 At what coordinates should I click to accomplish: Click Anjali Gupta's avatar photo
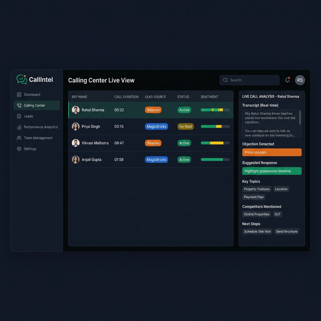click(x=76, y=160)
